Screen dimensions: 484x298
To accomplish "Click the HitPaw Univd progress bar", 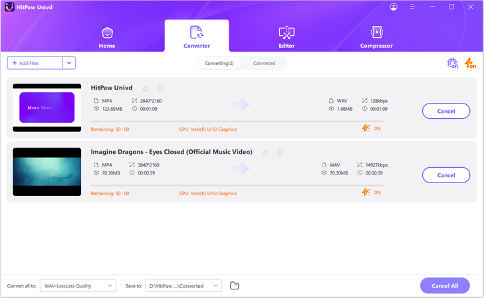I will tap(237, 121).
